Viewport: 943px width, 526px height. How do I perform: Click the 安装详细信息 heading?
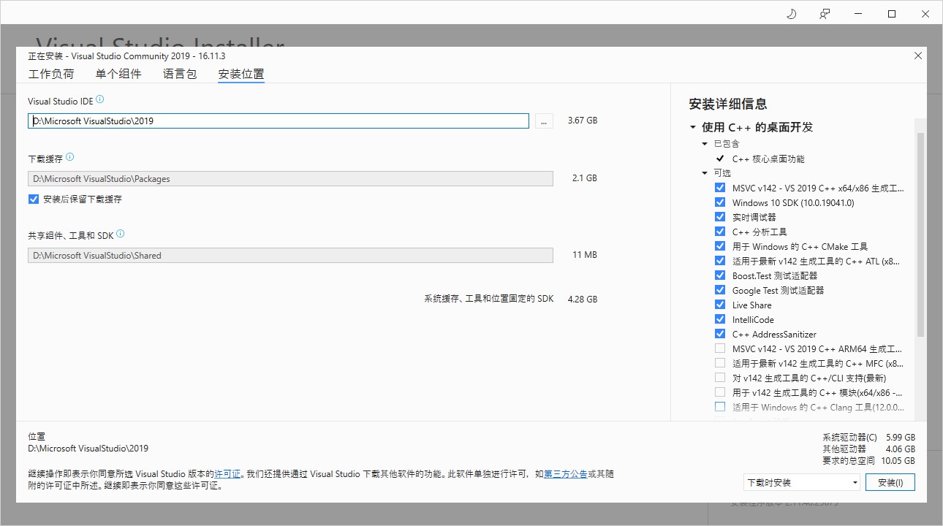(728, 104)
